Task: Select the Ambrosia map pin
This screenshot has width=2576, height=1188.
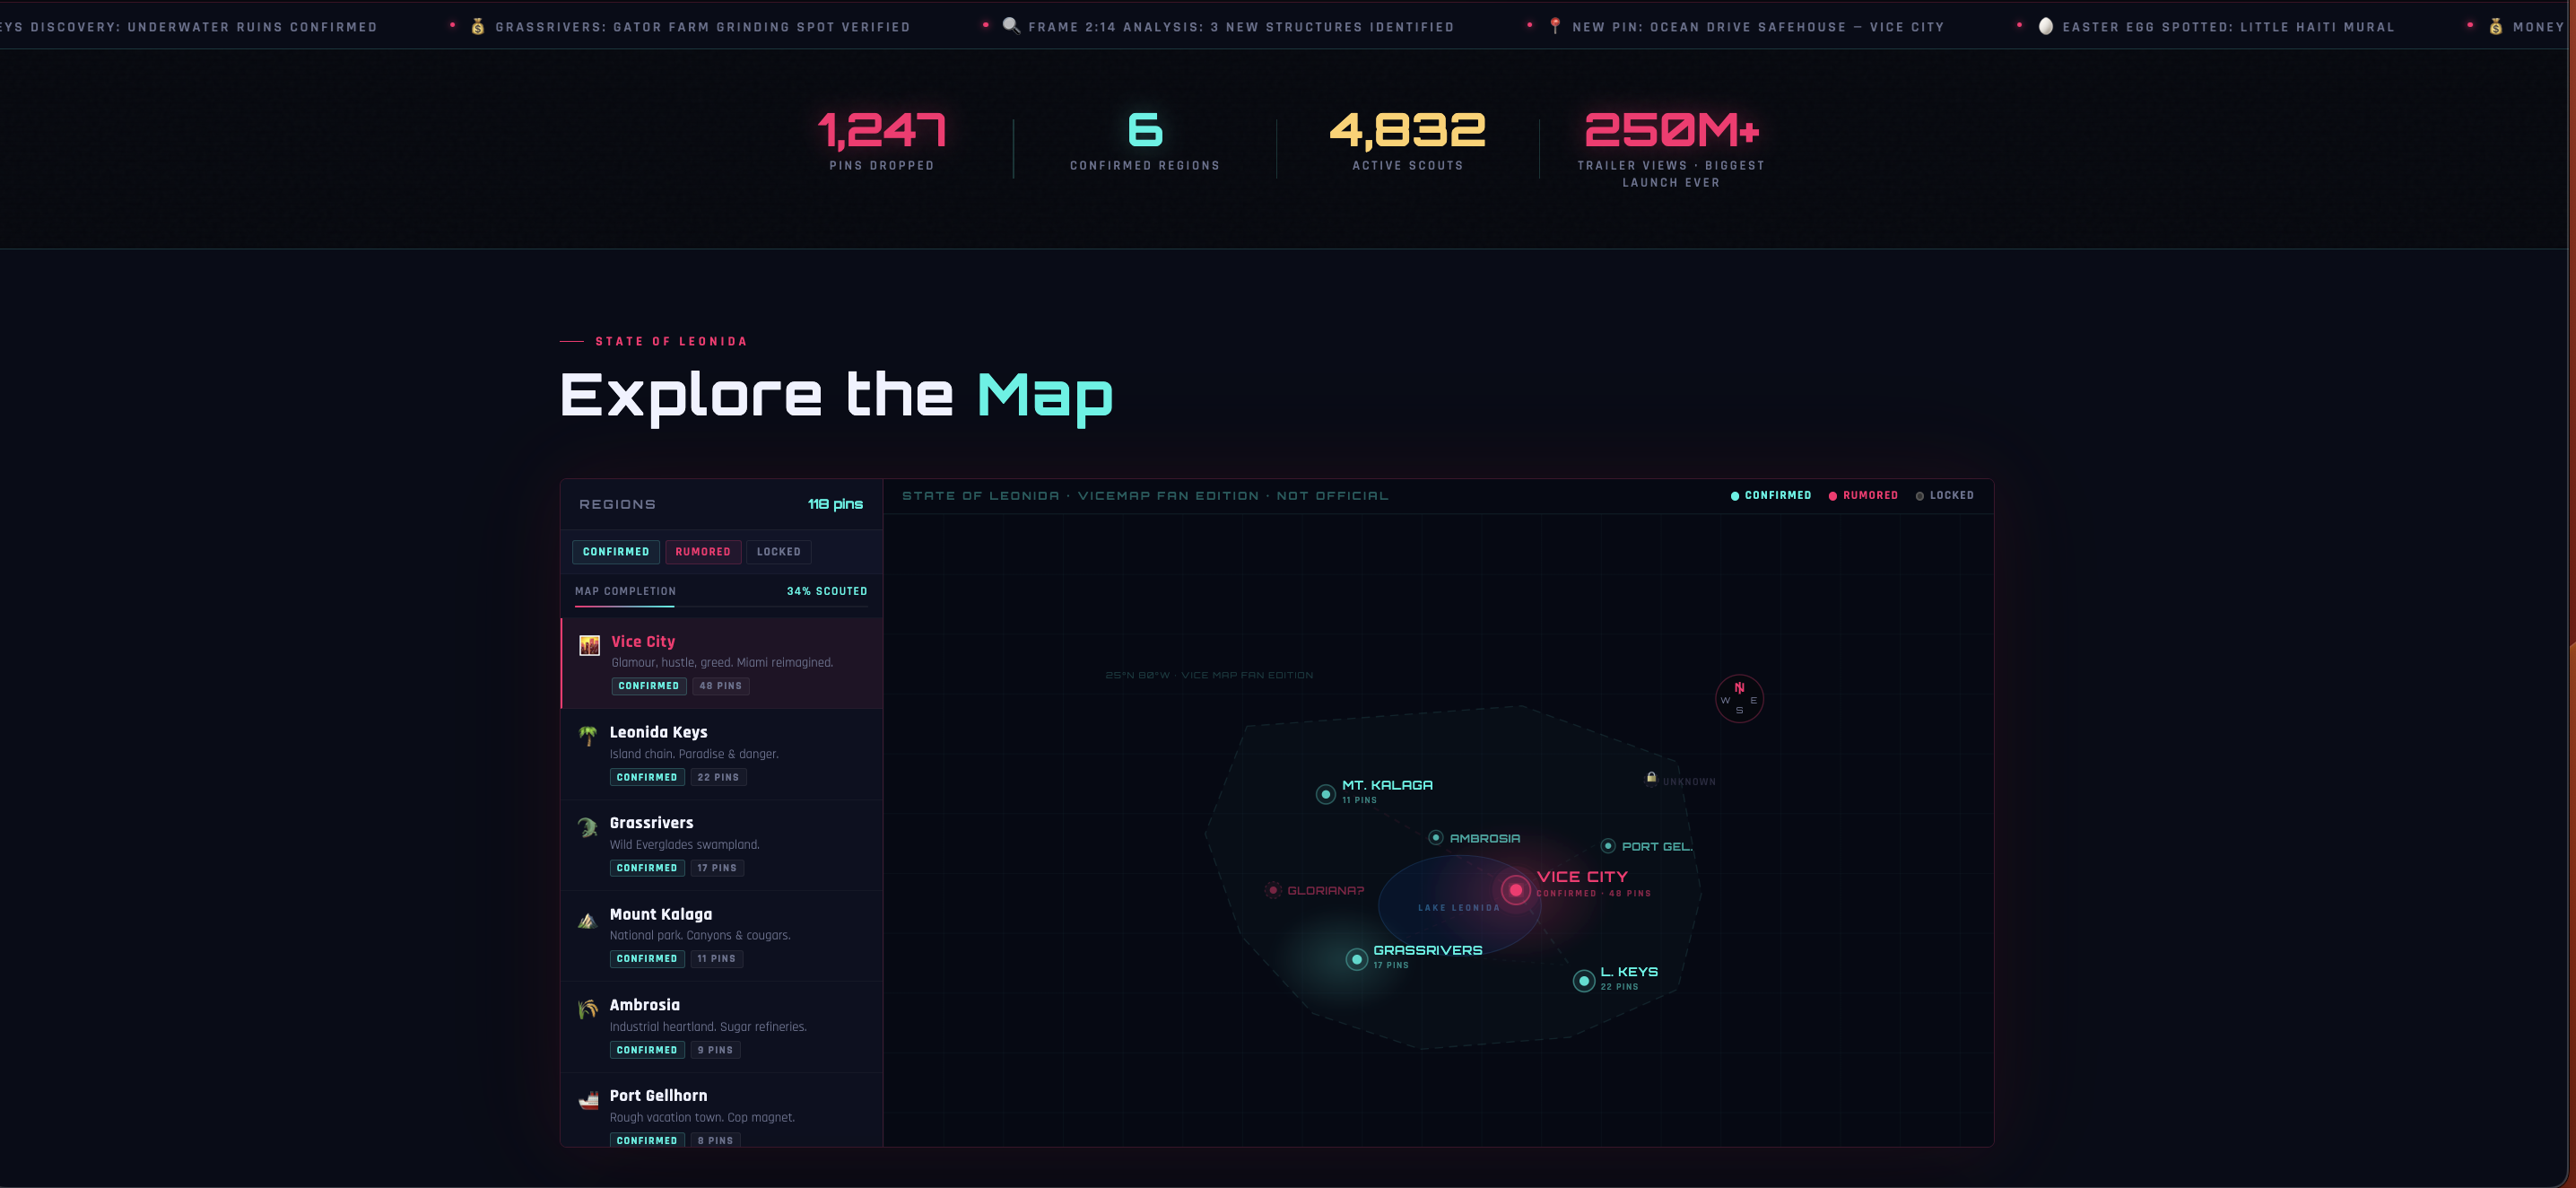Action: tap(1435, 837)
